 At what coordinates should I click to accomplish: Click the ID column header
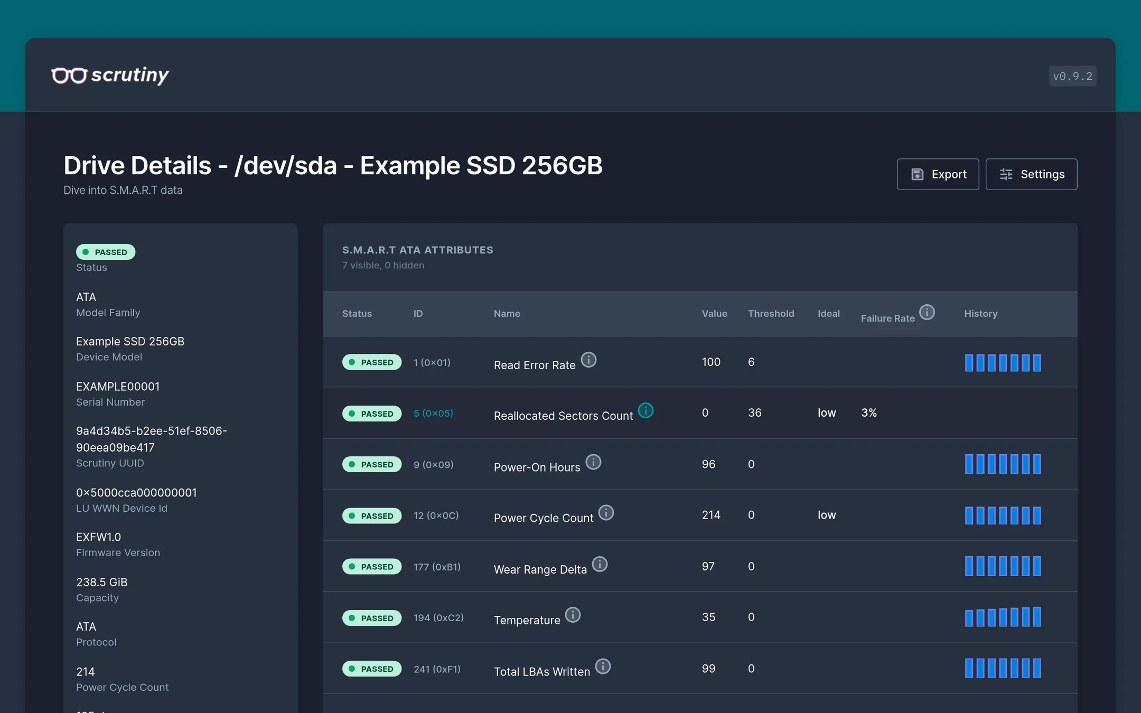[x=418, y=314]
